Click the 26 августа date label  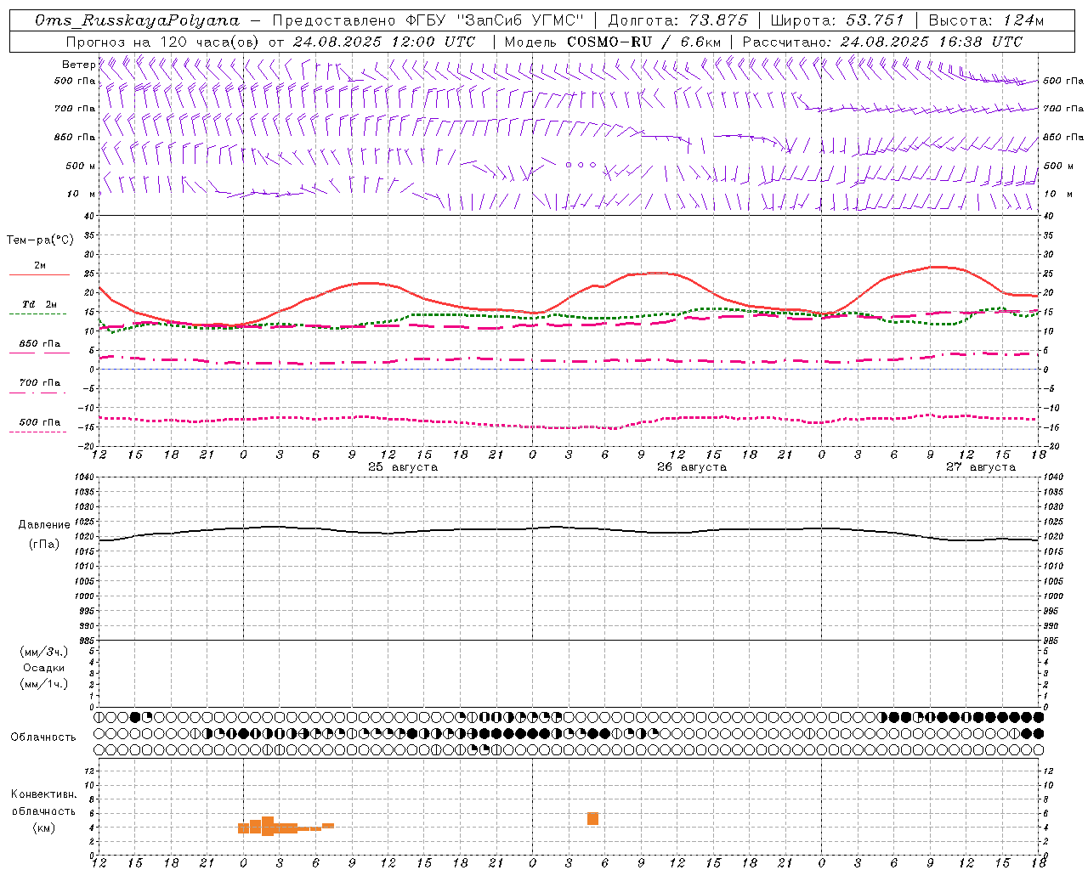692,467
